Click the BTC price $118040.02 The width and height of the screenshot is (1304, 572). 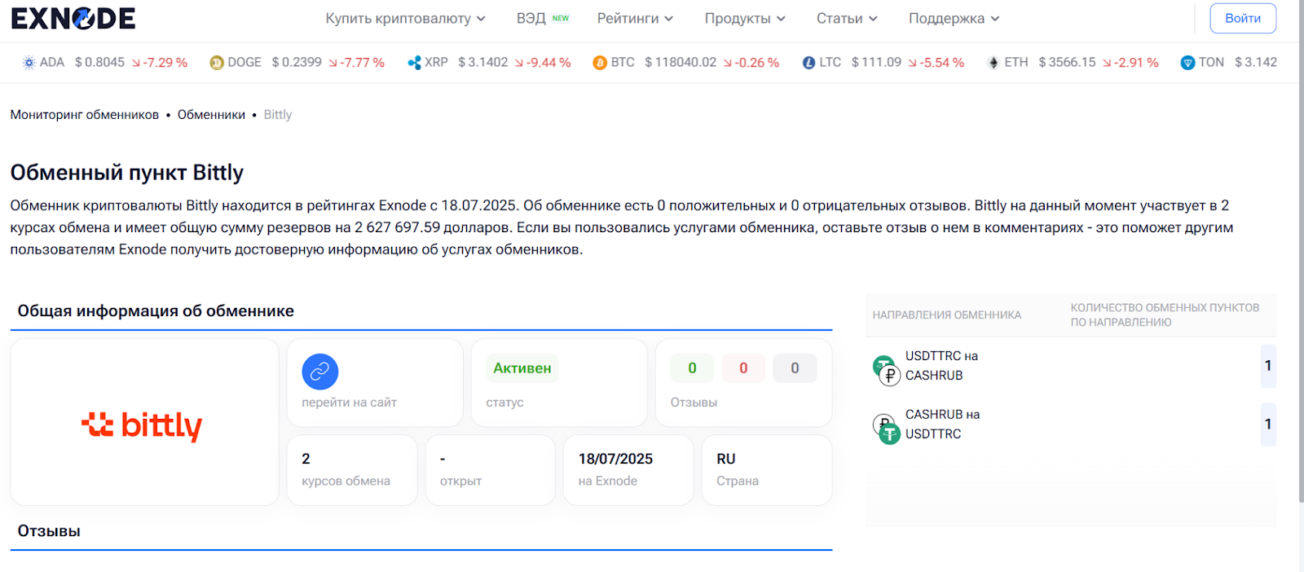point(681,63)
